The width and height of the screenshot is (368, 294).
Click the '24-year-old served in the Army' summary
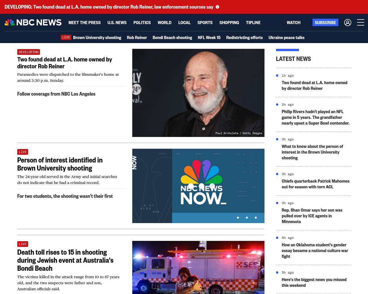67,180
